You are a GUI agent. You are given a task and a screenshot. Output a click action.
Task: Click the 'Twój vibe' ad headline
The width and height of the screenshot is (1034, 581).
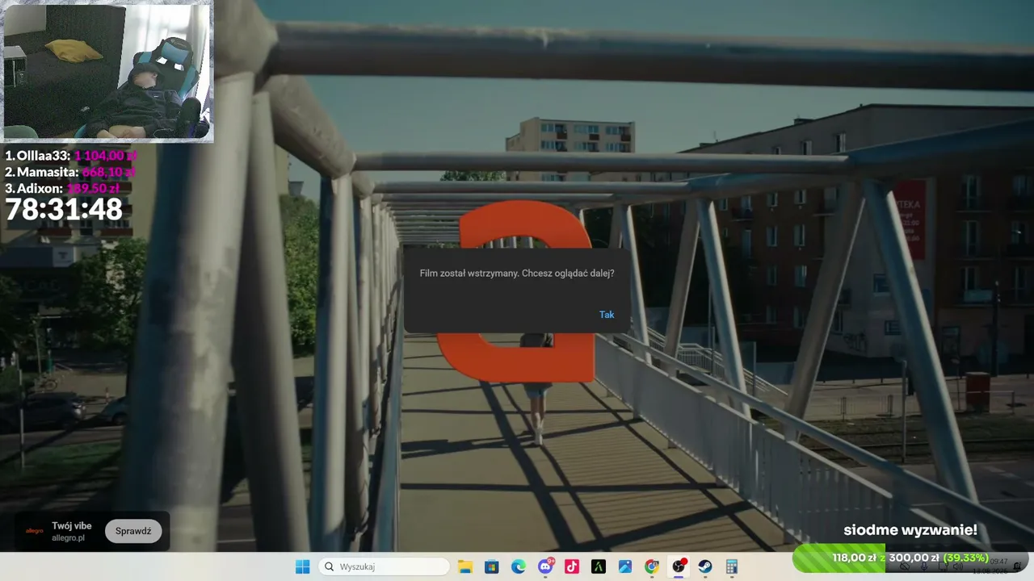coord(72,525)
